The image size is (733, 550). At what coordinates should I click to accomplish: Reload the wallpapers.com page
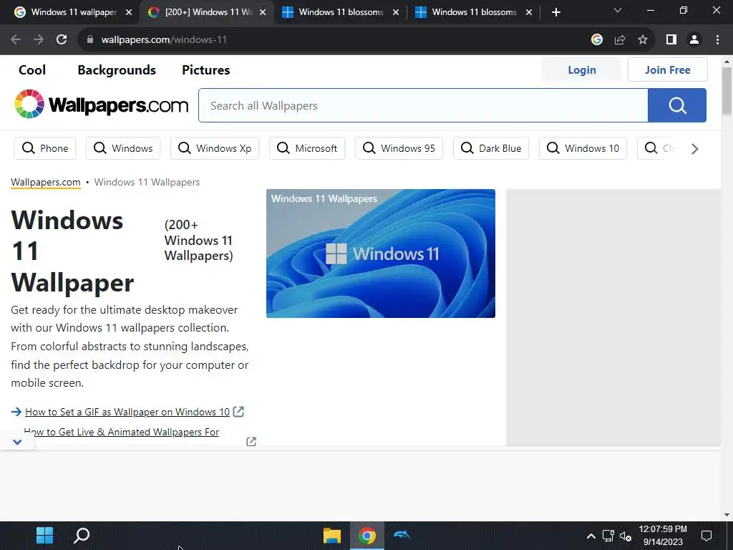point(62,40)
